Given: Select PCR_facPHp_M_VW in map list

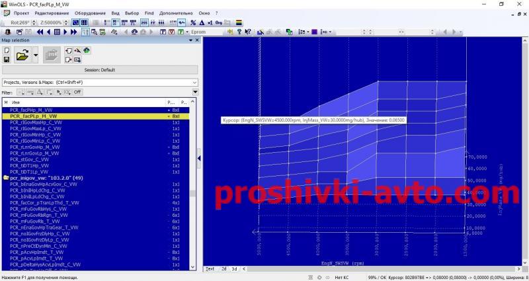Looking at the screenshot, I should (x=95, y=110).
